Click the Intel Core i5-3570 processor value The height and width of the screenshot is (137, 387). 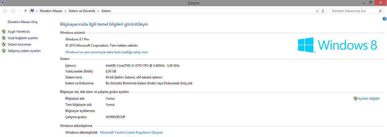click(143, 66)
